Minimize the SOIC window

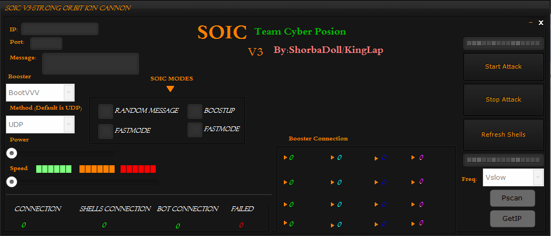[531, 22]
